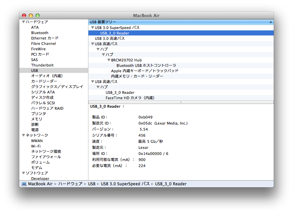Zoom window with the green button

pos(38,16)
